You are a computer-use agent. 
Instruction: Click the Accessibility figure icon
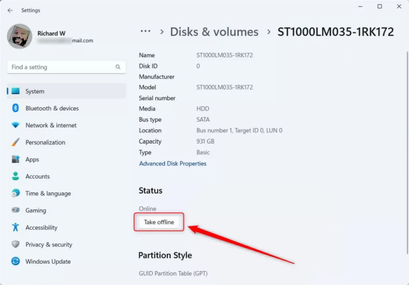coord(16,227)
